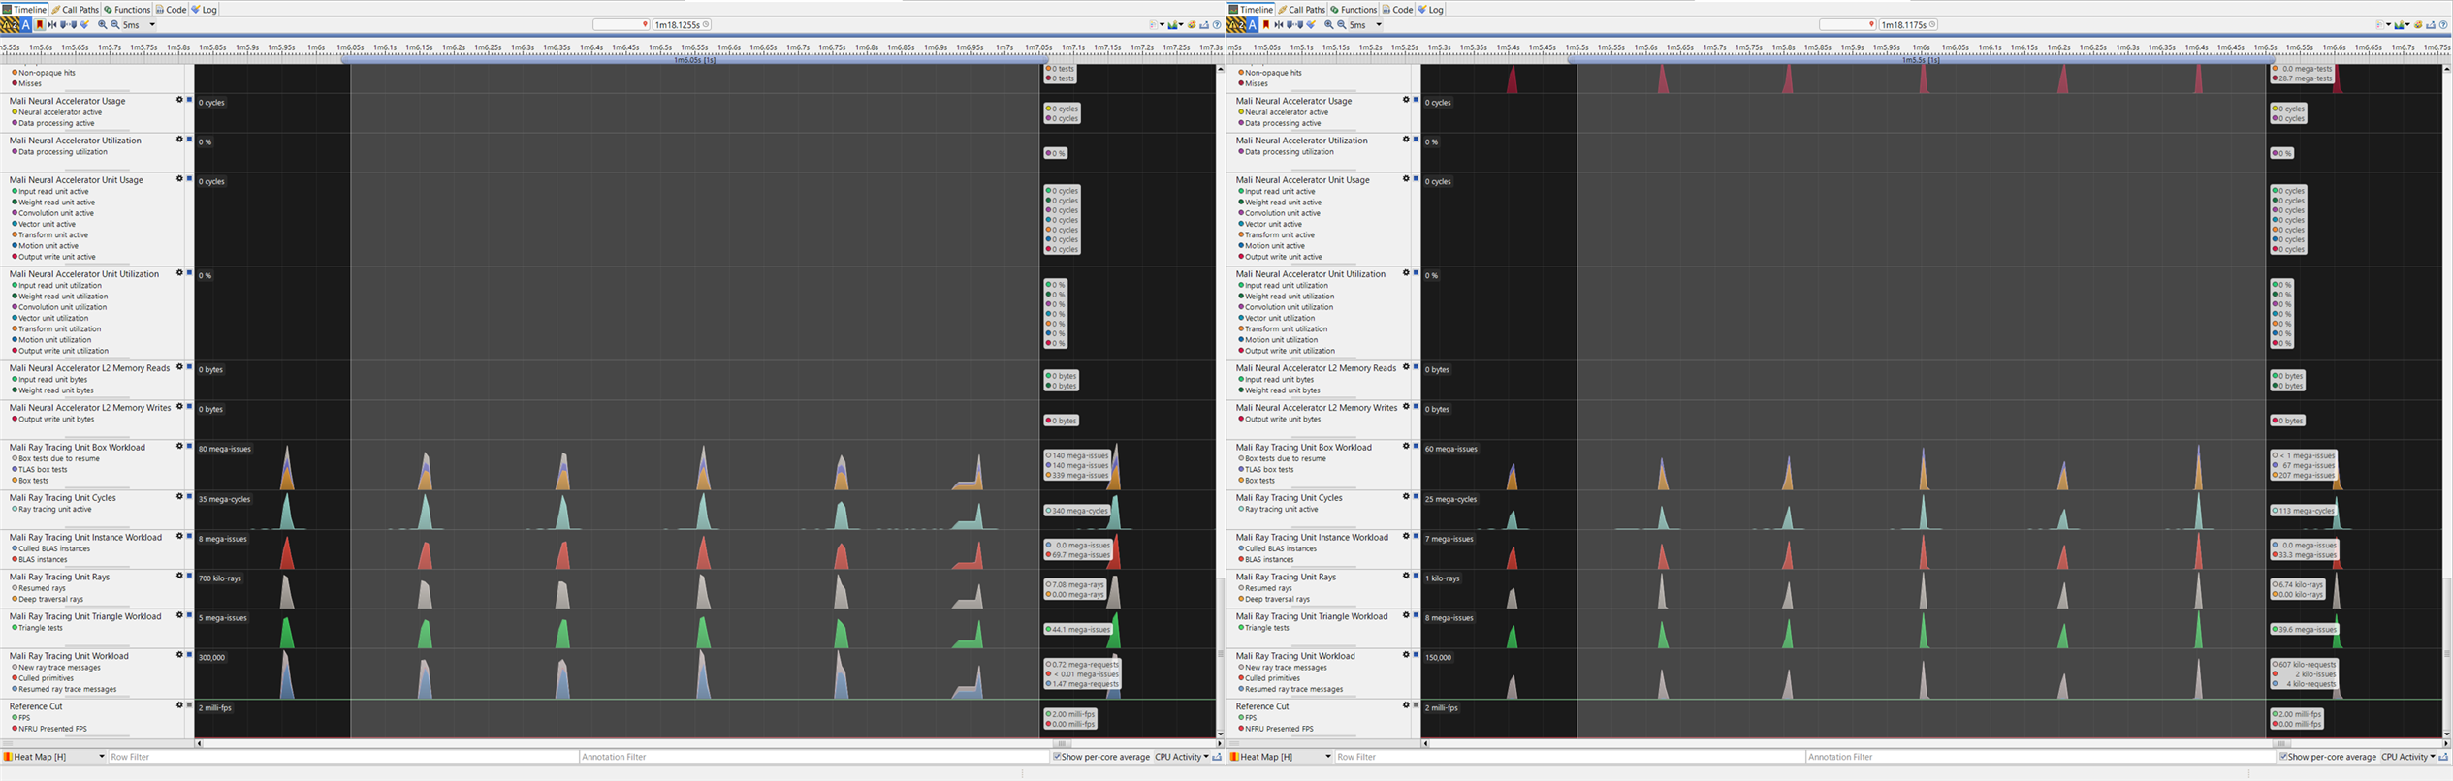Open settings gear for Mali Ray Tracing Unit Cycles, left window
The width and height of the screenshot is (2453, 781).
click(x=179, y=497)
